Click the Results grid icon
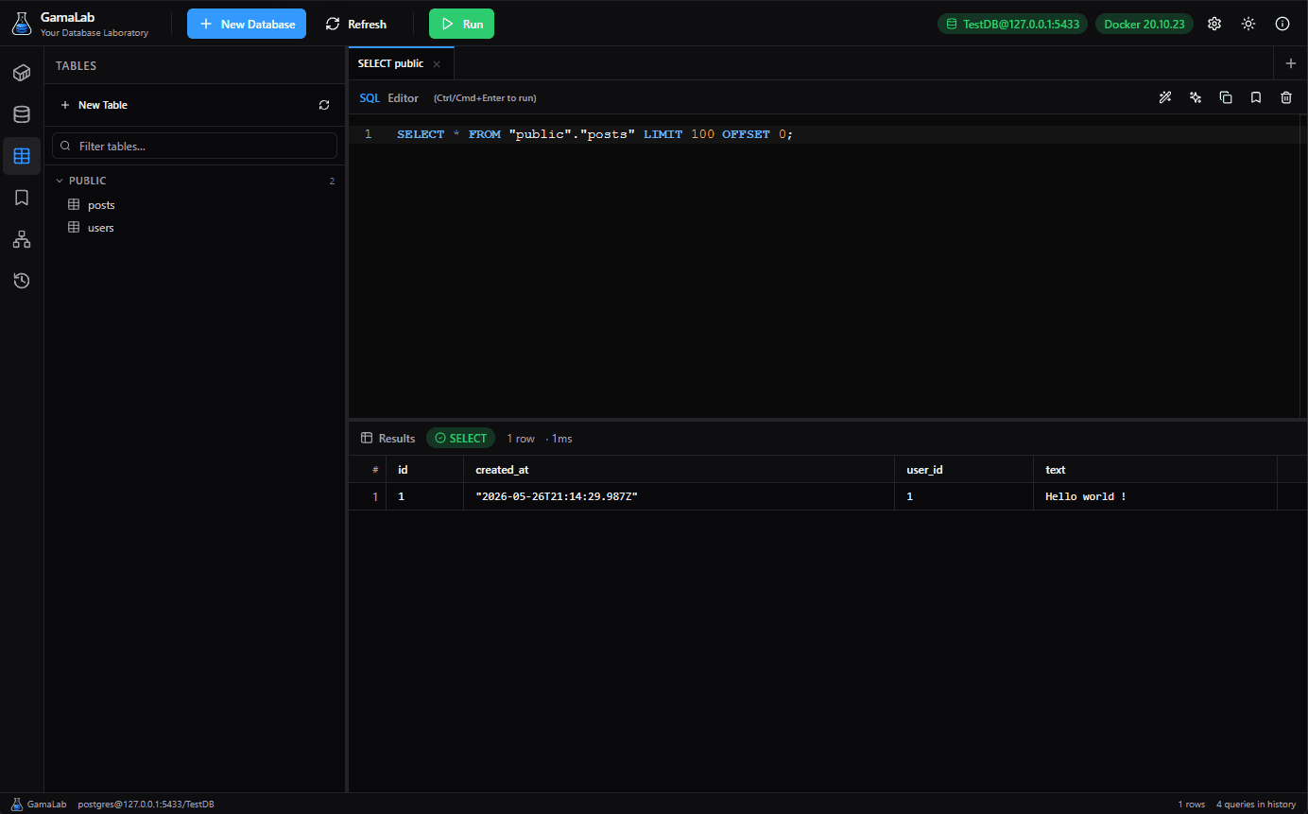 coord(367,439)
